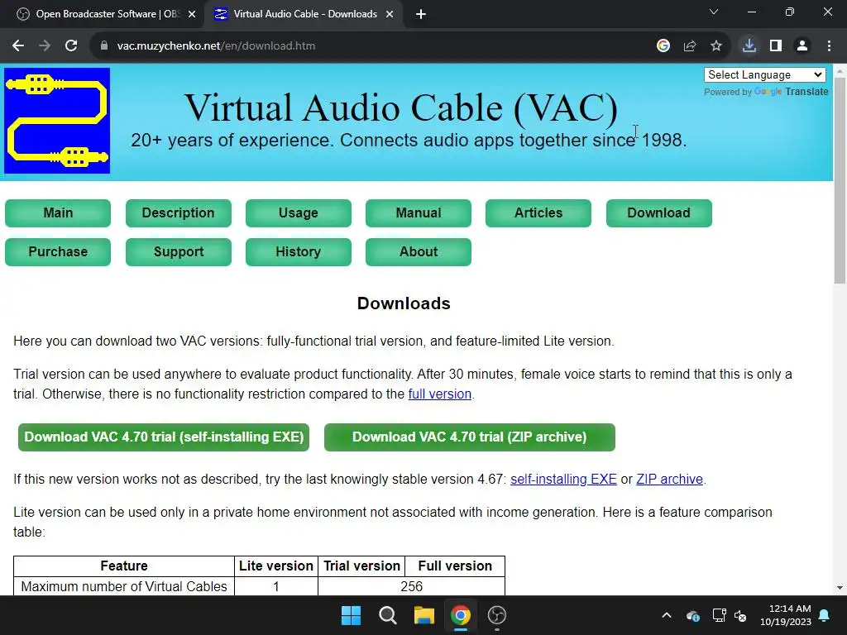
Task: Open the Description page button
Action: coord(179,212)
